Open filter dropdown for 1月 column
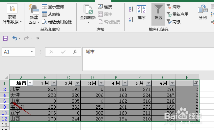Screen dimensions: 214x130 click(54, 83)
